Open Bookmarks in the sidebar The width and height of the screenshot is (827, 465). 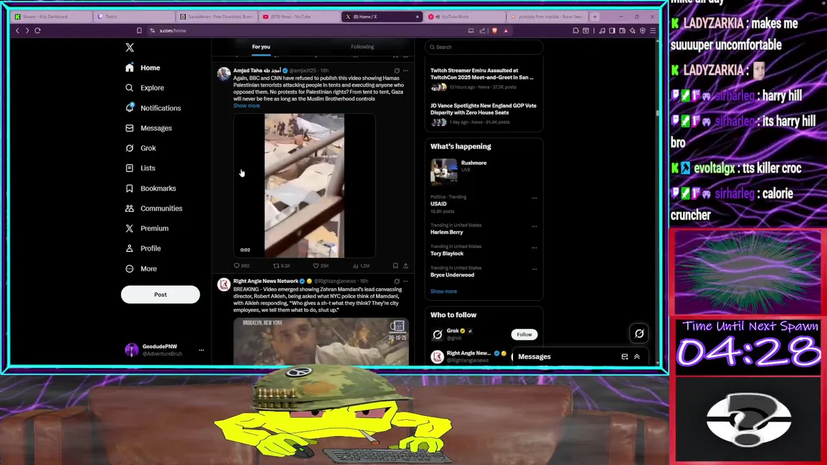tap(151, 188)
